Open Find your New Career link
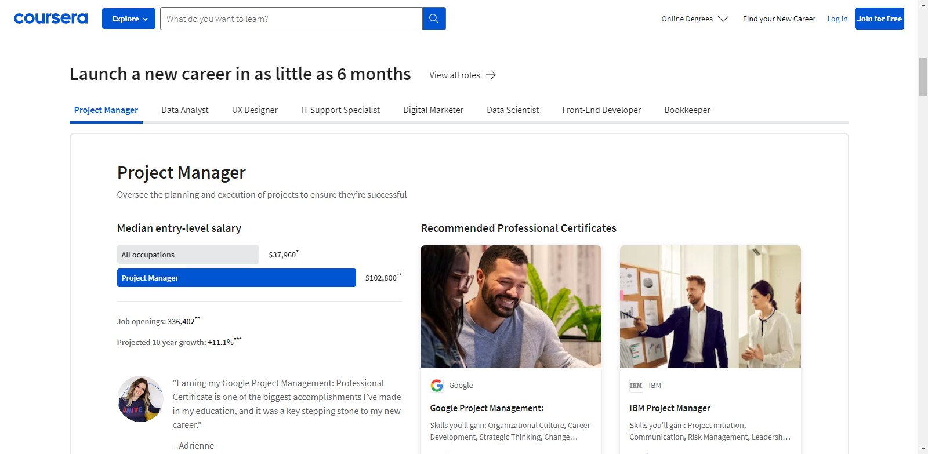This screenshot has height=454, width=928. (x=779, y=19)
